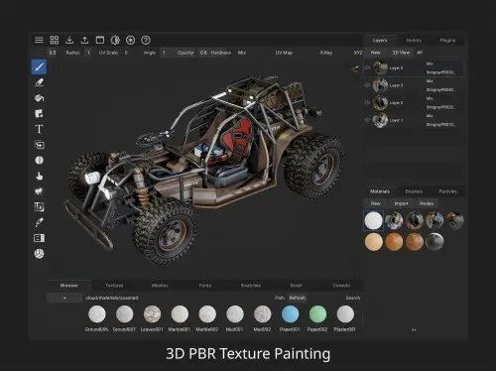Click the import download icon
496x371 pixels.
click(x=69, y=40)
